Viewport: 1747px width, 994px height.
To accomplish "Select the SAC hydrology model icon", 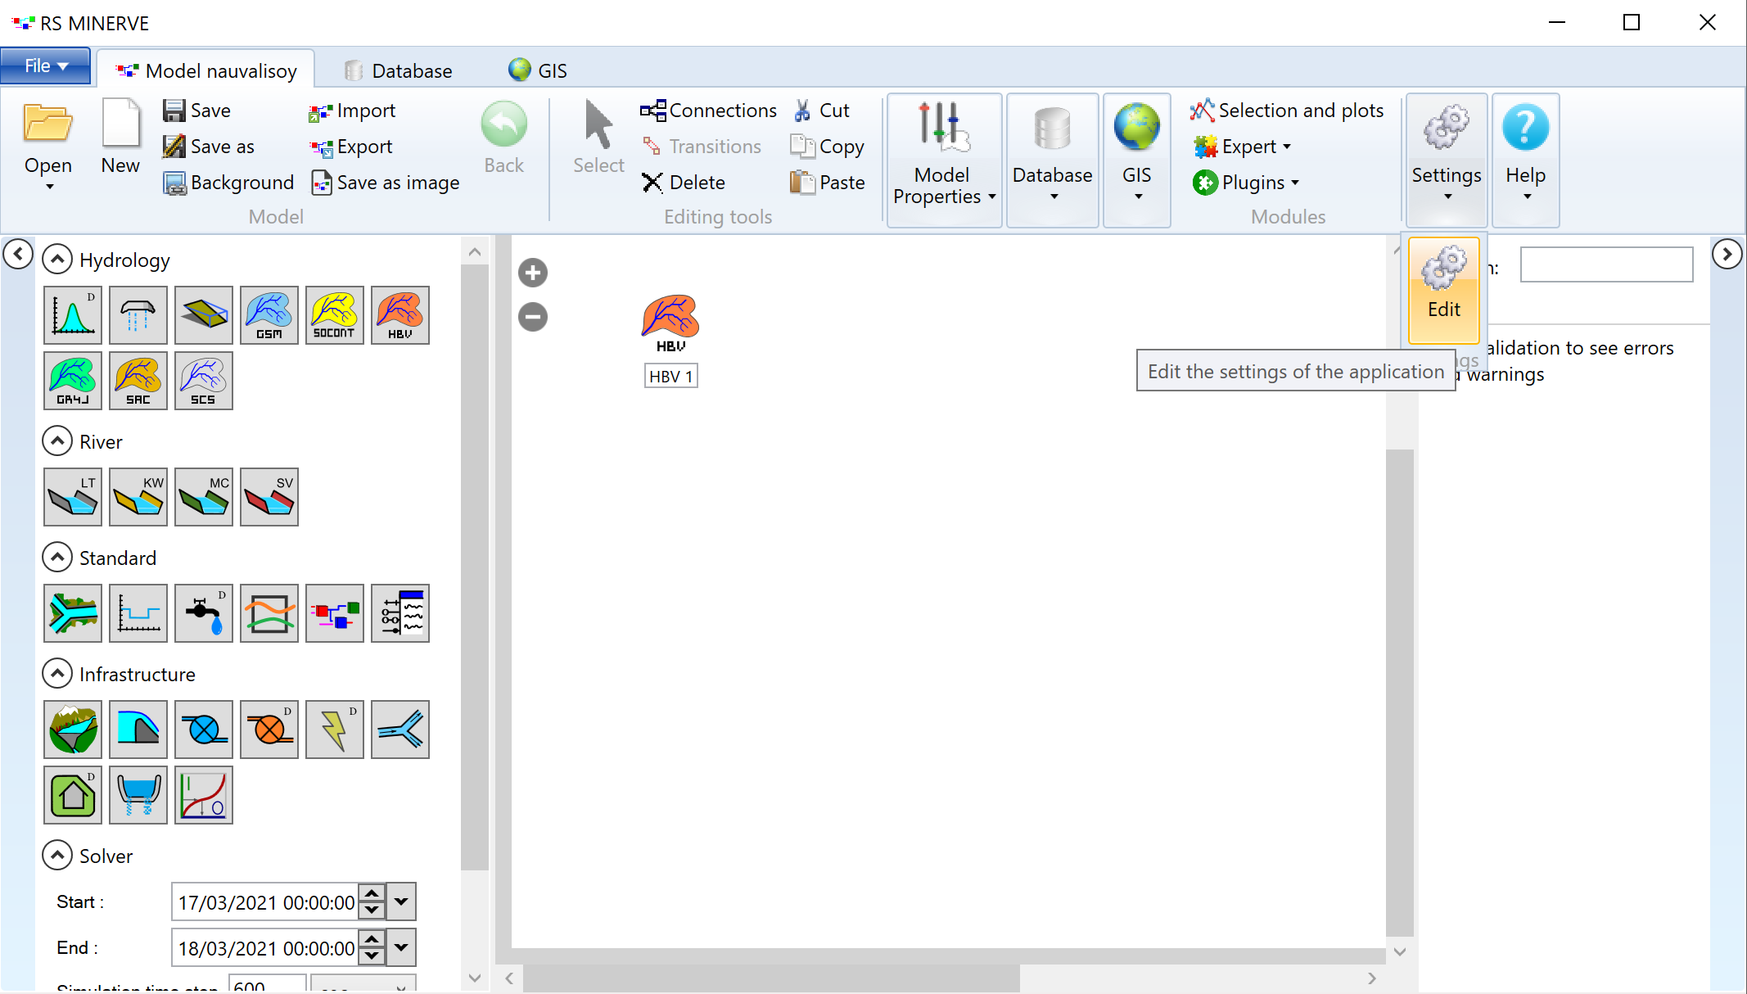I will pyautogui.click(x=138, y=381).
